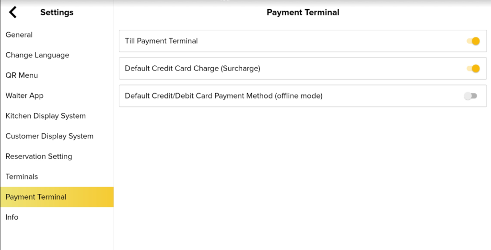Open the Info section
The height and width of the screenshot is (250, 491).
[x=12, y=217]
